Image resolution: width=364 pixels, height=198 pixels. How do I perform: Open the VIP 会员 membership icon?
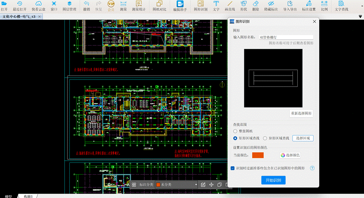pyautogui.click(x=111, y=6)
